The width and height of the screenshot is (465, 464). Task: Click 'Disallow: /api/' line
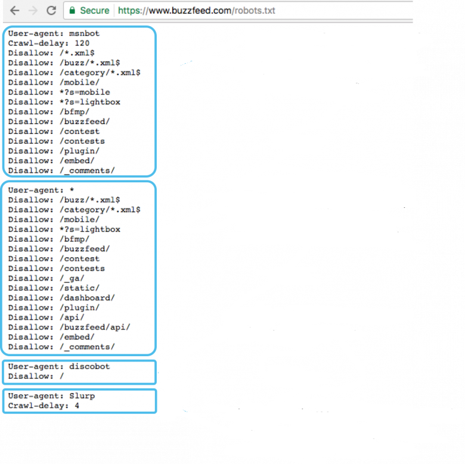click(46, 317)
